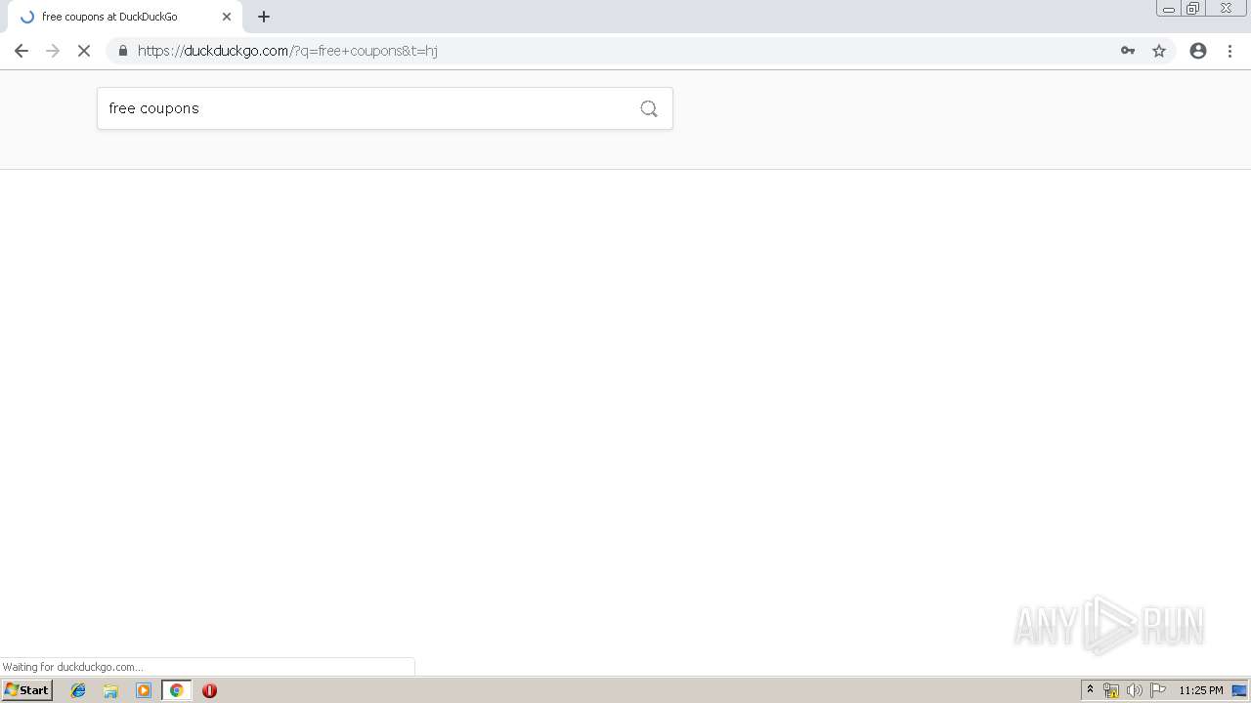
Task: Show hidden system tray icons
Action: pos(1091,690)
